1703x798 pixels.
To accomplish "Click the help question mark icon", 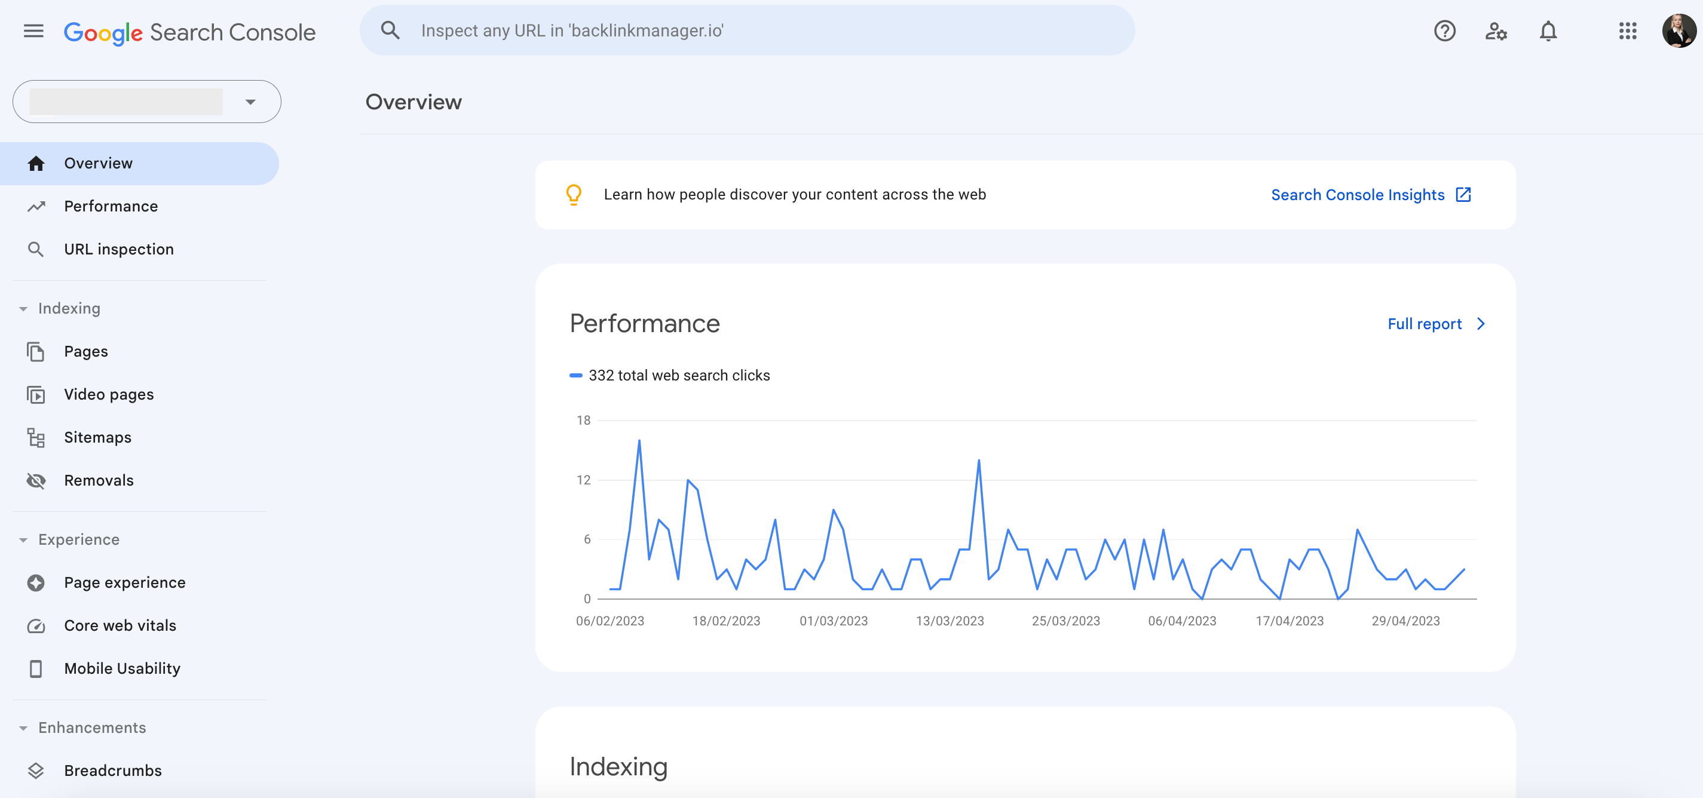I will click(x=1444, y=30).
